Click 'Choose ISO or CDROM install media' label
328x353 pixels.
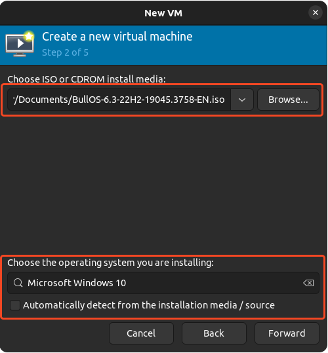pos(87,79)
